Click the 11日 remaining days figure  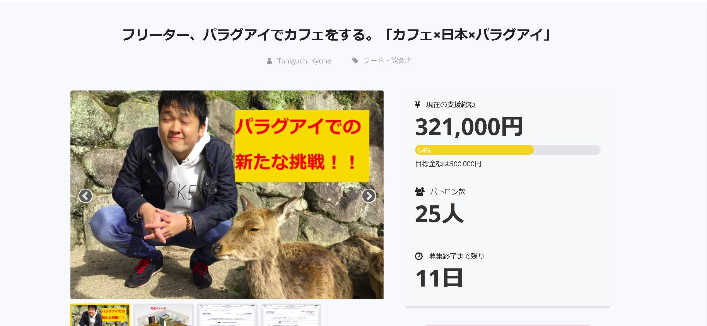coord(439,278)
